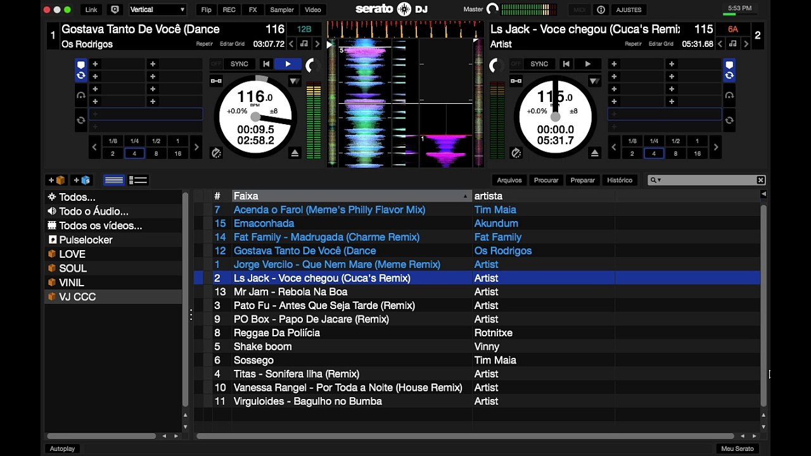811x456 pixels.
Task: Open deck 1 key note icon
Action: [304, 44]
